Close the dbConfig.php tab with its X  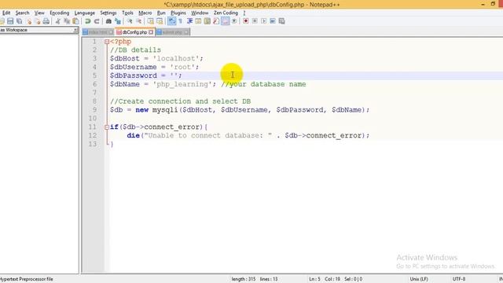(x=151, y=32)
